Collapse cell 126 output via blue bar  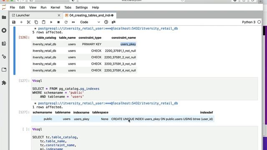click(x=15, y=50)
